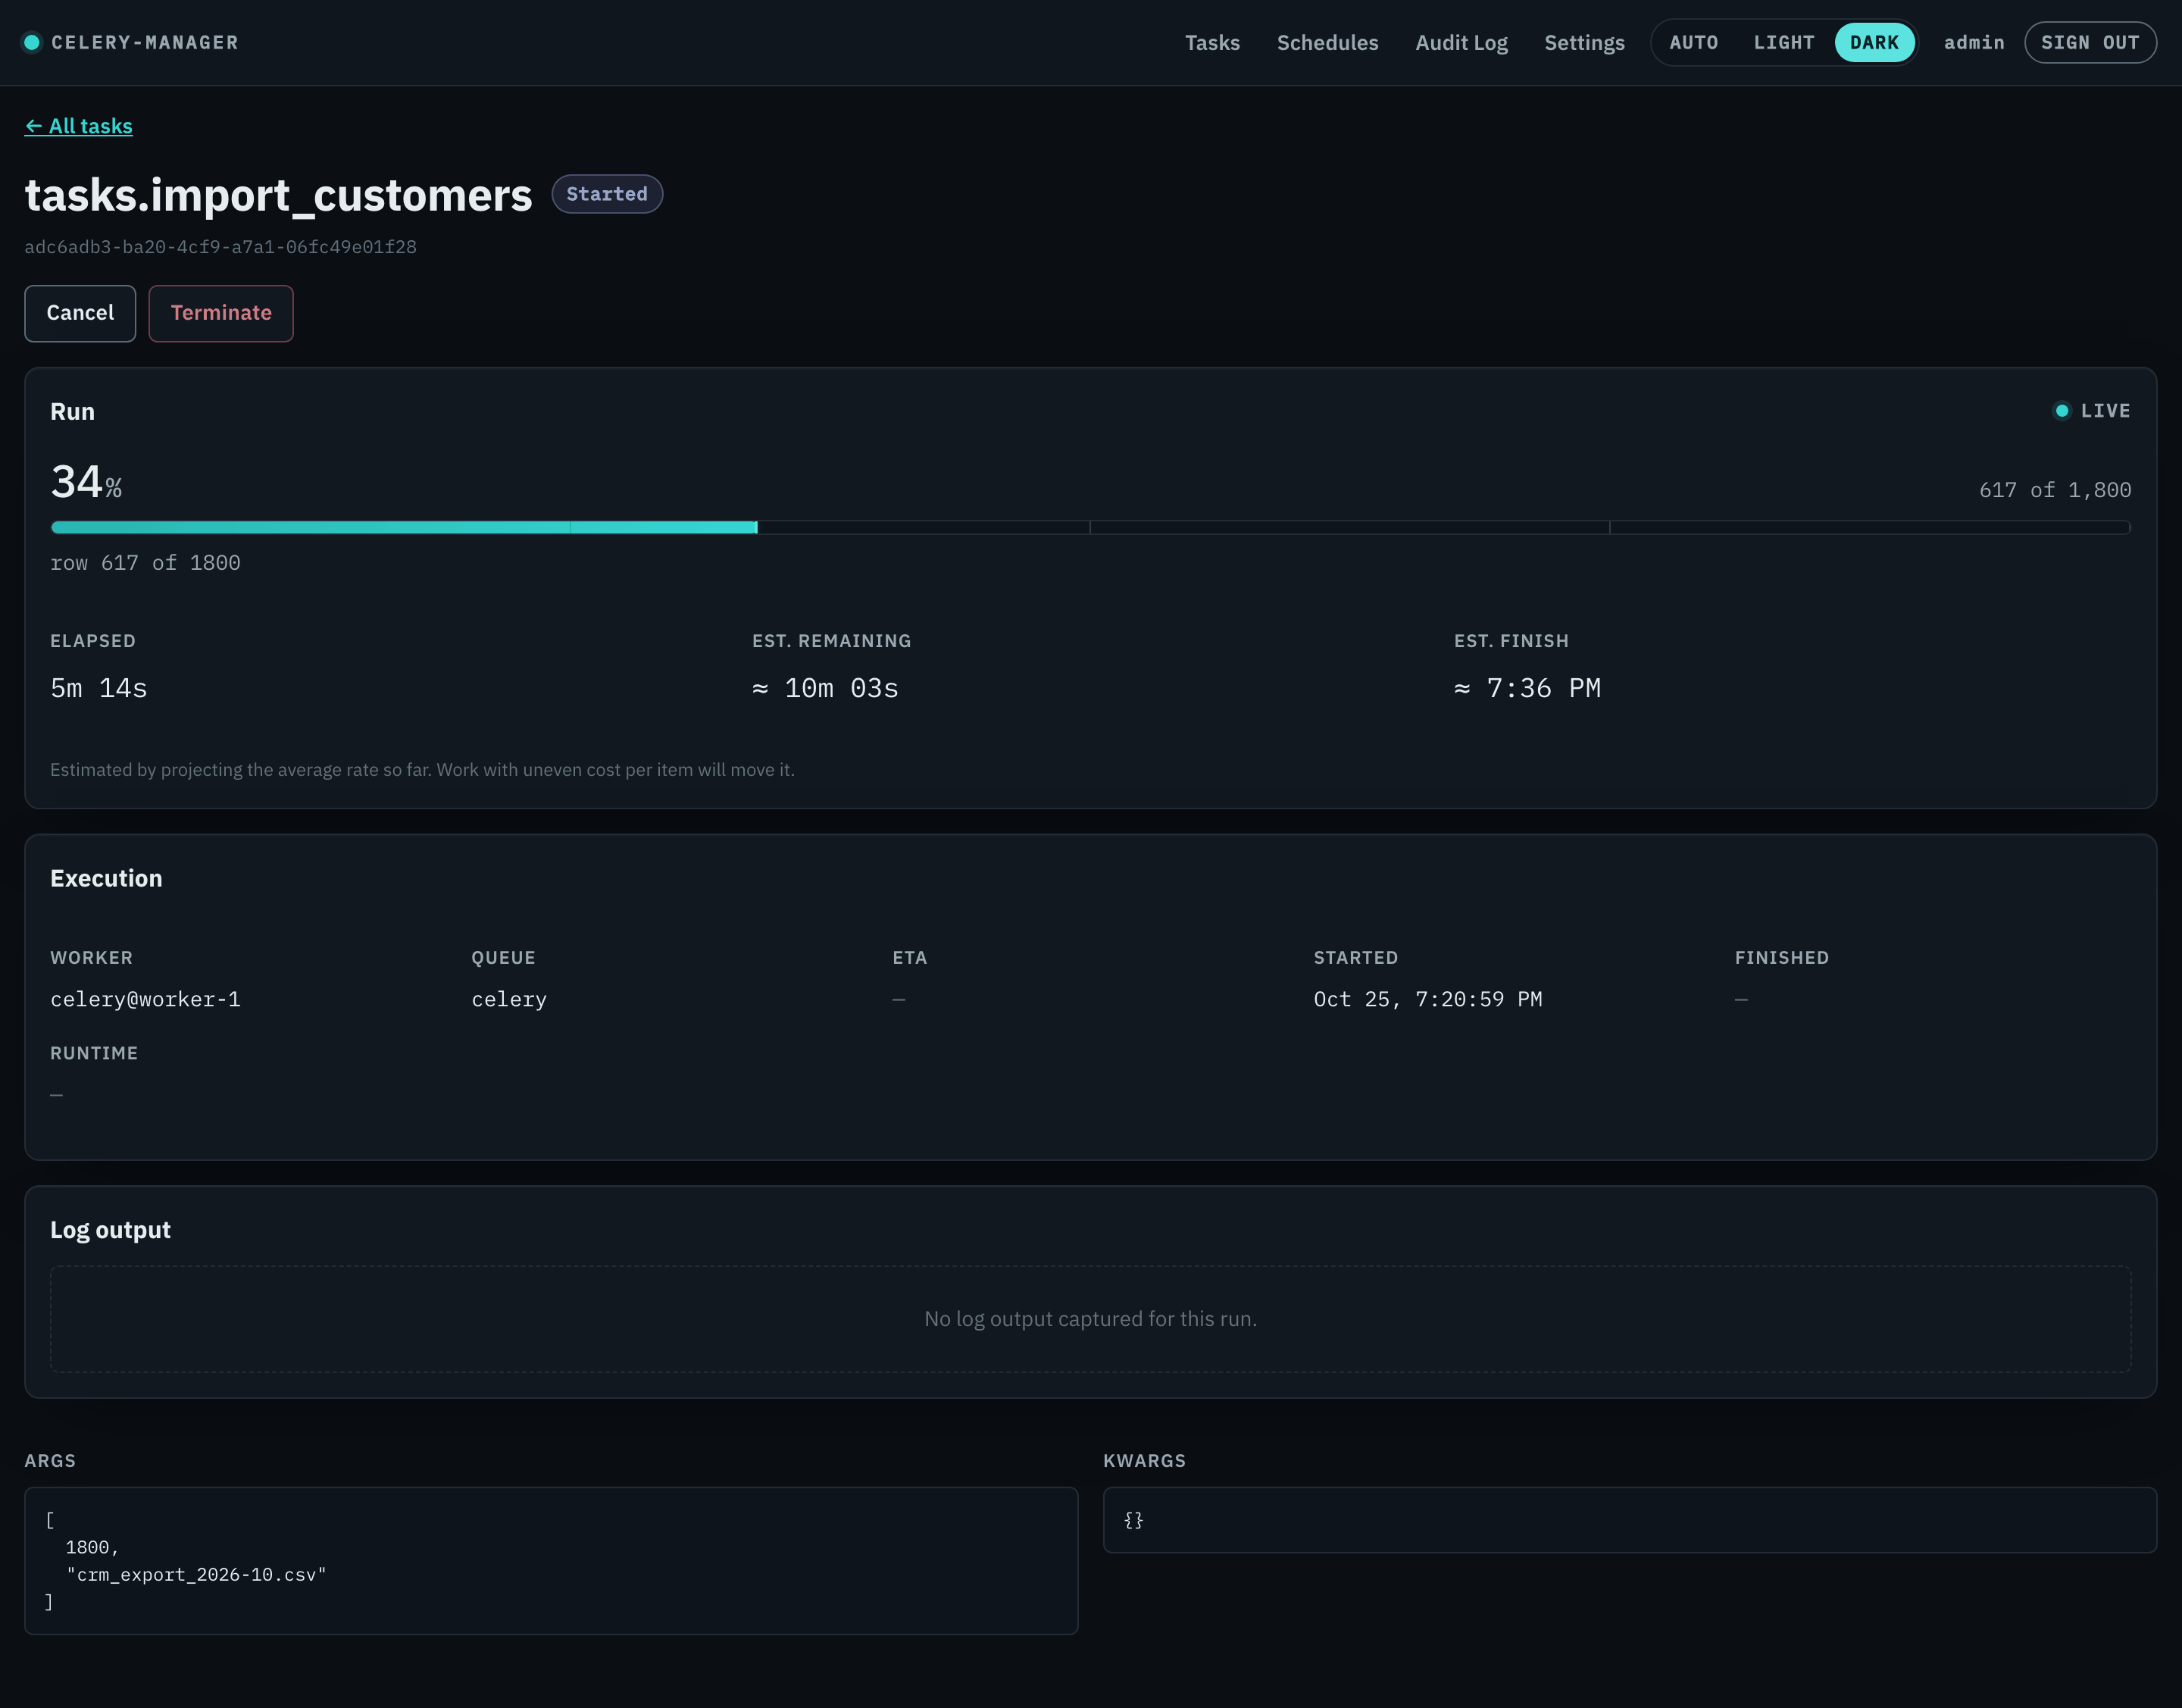Viewport: 2182px width, 1708px height.
Task: Click the Celery-Manager logo dot
Action: [32, 42]
